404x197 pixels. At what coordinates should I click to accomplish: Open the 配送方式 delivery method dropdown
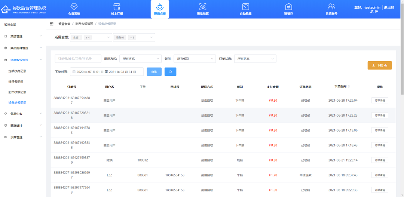[x=140, y=59]
